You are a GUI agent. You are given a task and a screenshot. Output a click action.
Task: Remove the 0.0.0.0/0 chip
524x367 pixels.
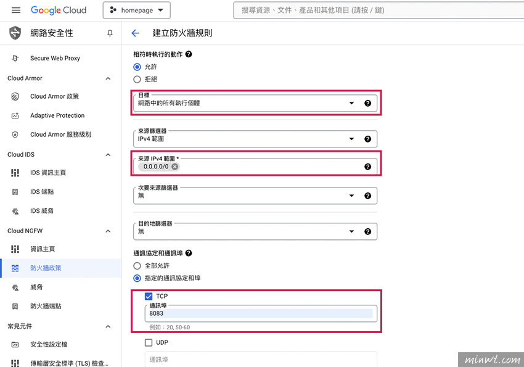coord(175,167)
